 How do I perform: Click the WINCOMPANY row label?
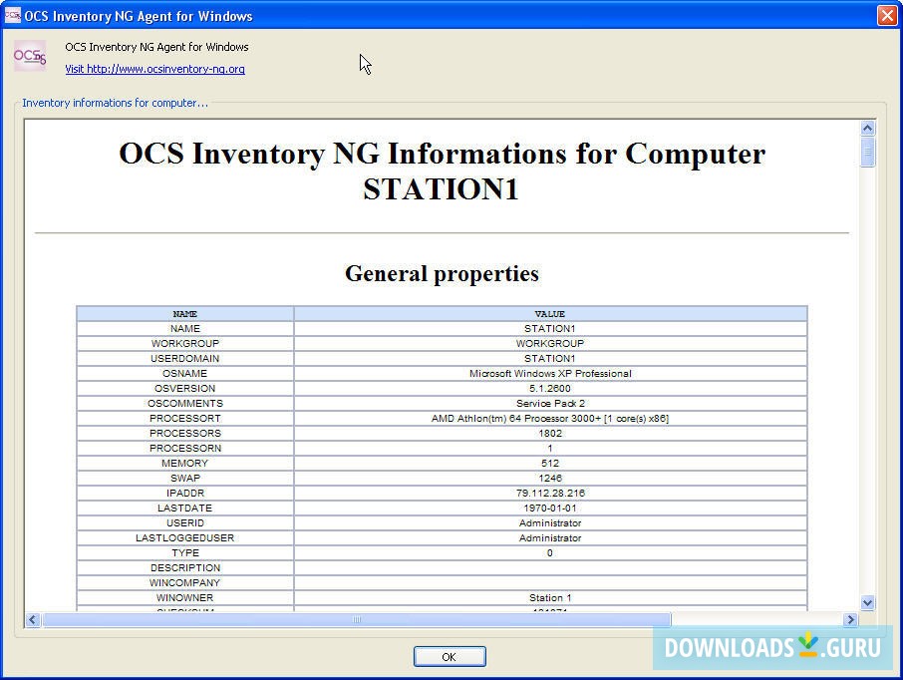tap(184, 583)
